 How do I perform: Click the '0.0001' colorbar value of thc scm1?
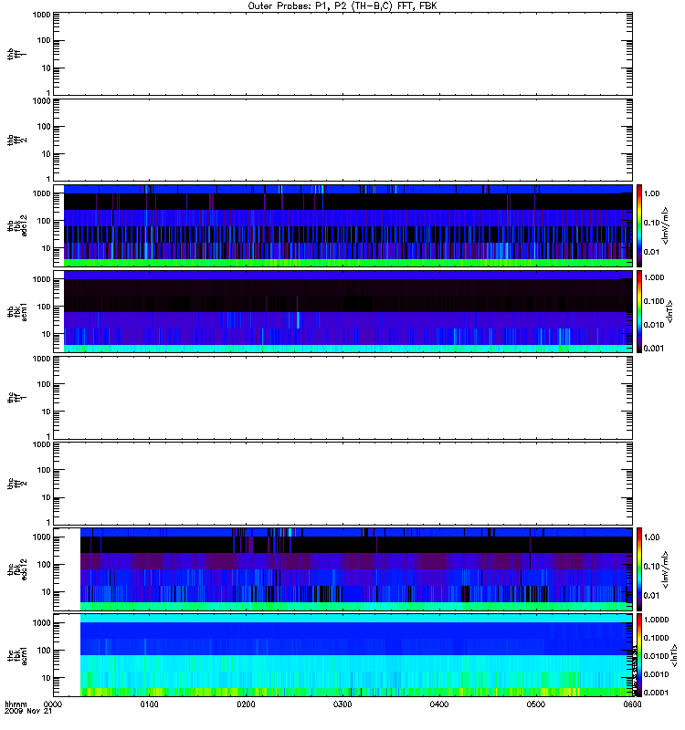pos(656,693)
